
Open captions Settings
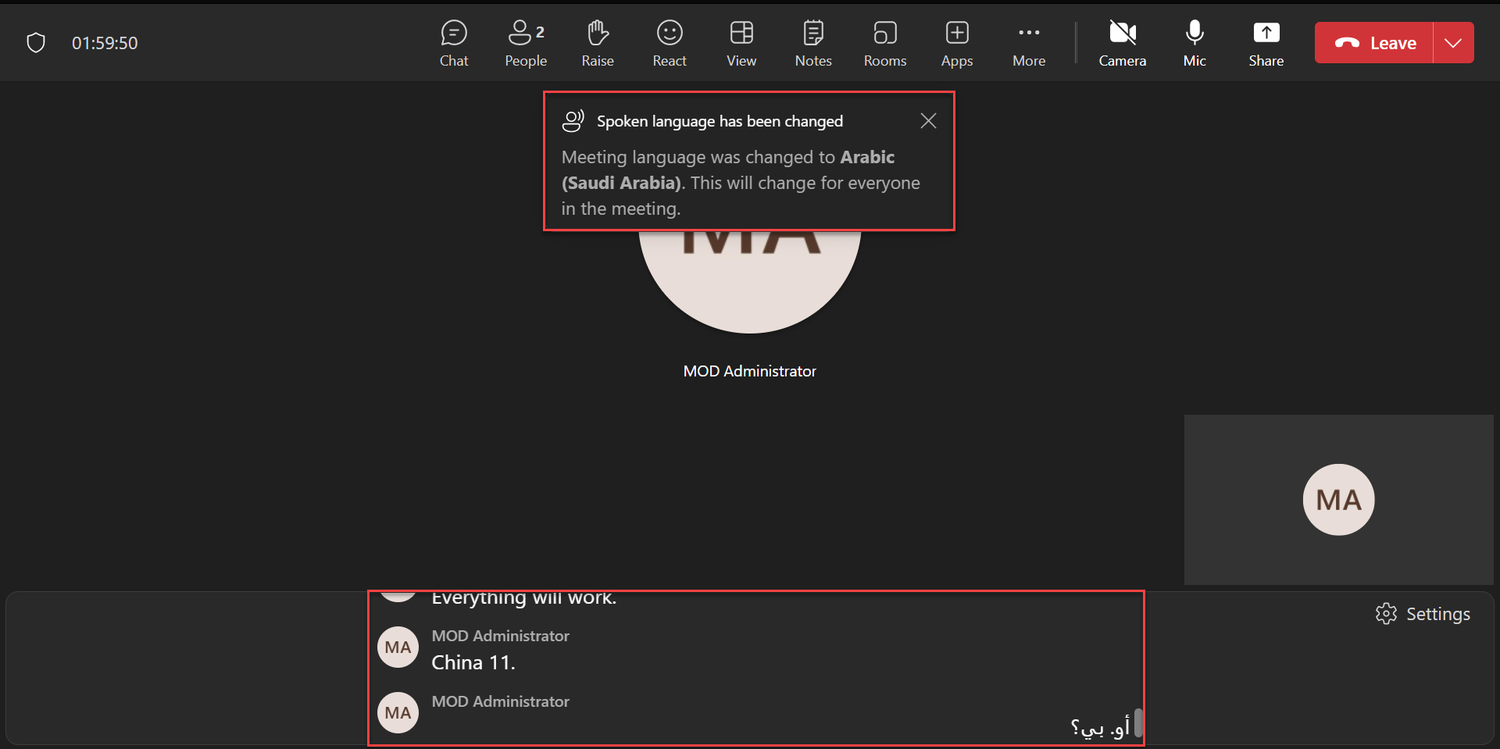coord(1423,614)
